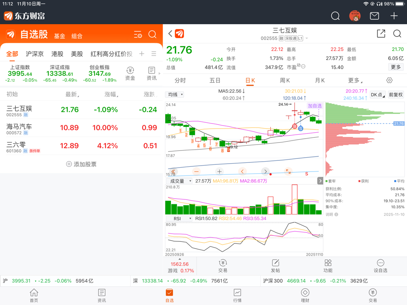Open the 交易 trade icon under the chart
The height and width of the screenshot is (305, 407).
223,266
